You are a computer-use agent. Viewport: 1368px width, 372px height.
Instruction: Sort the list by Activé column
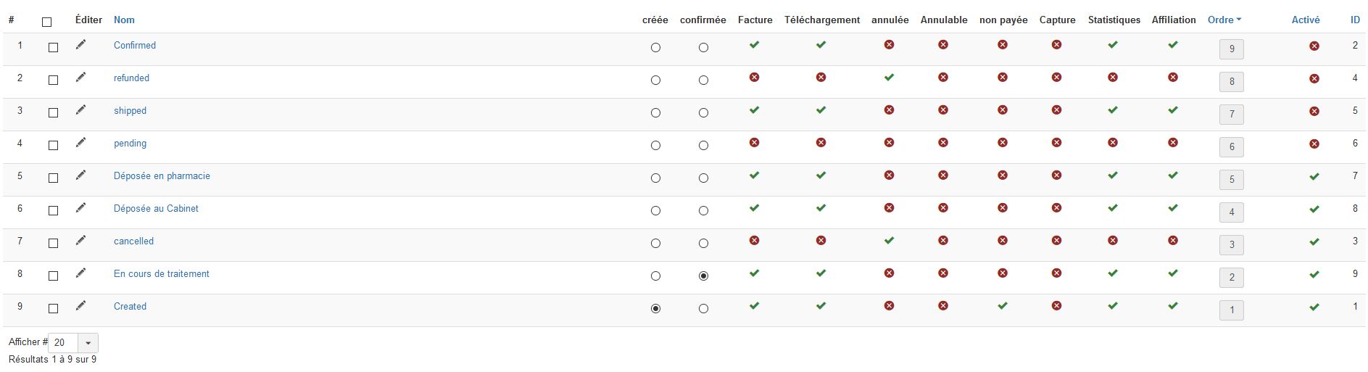pyautogui.click(x=1305, y=20)
